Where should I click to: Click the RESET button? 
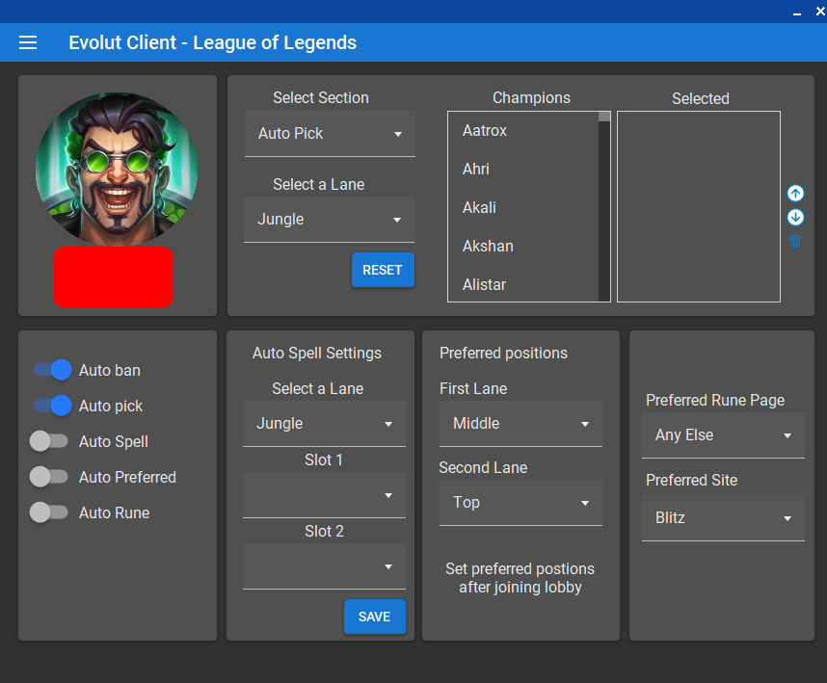tap(383, 270)
